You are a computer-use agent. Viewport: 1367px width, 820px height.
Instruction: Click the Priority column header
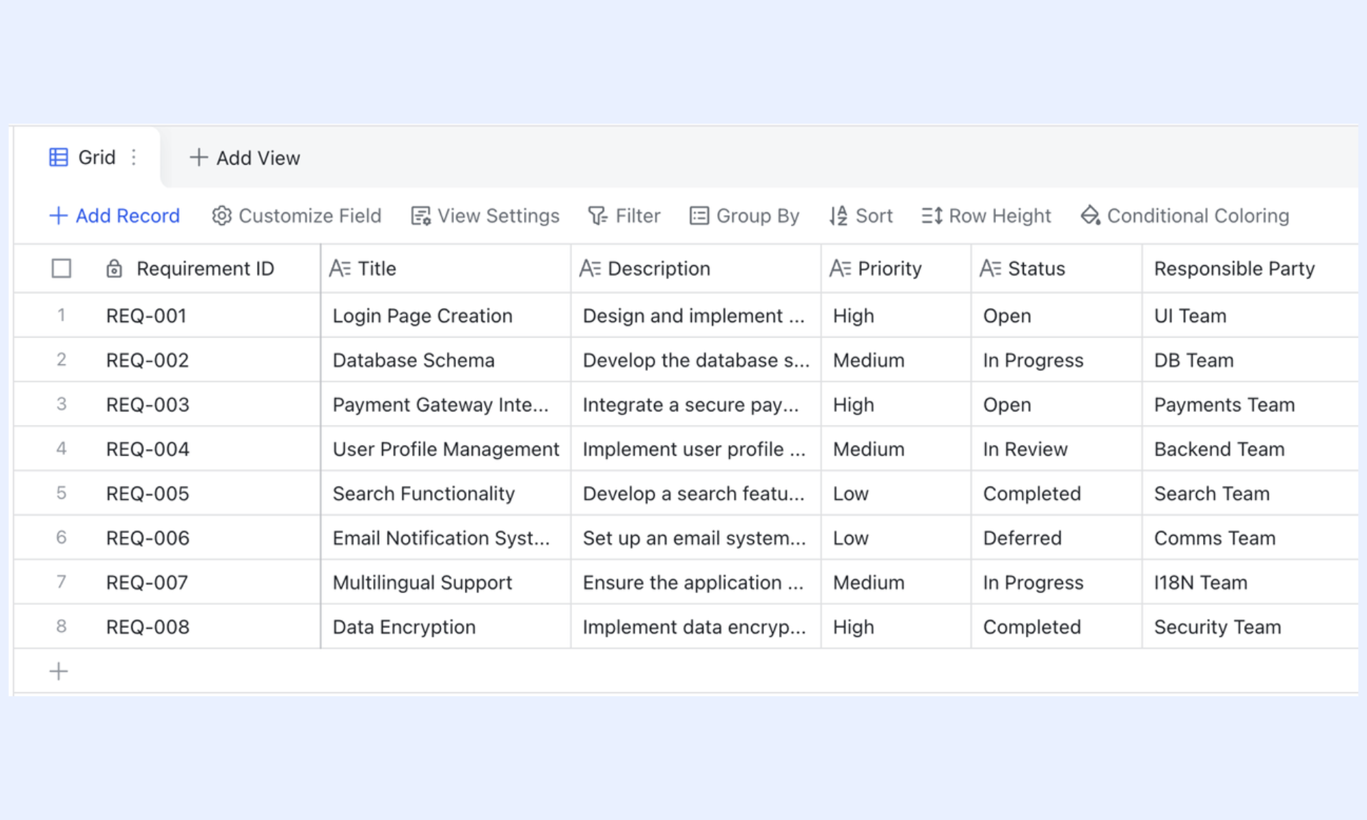pos(896,269)
